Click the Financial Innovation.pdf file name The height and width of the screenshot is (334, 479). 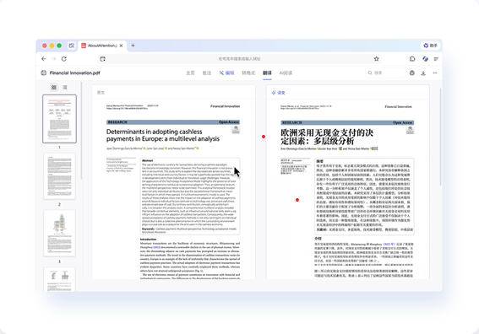75,73
